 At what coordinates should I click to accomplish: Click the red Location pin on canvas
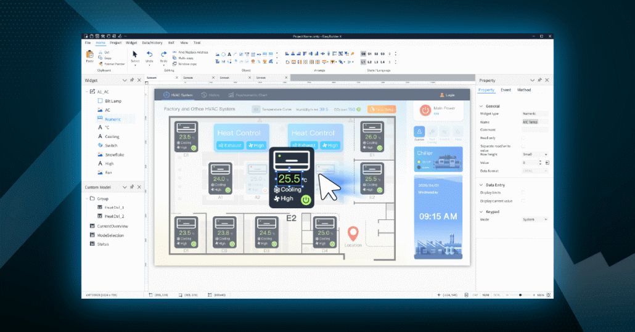(353, 233)
